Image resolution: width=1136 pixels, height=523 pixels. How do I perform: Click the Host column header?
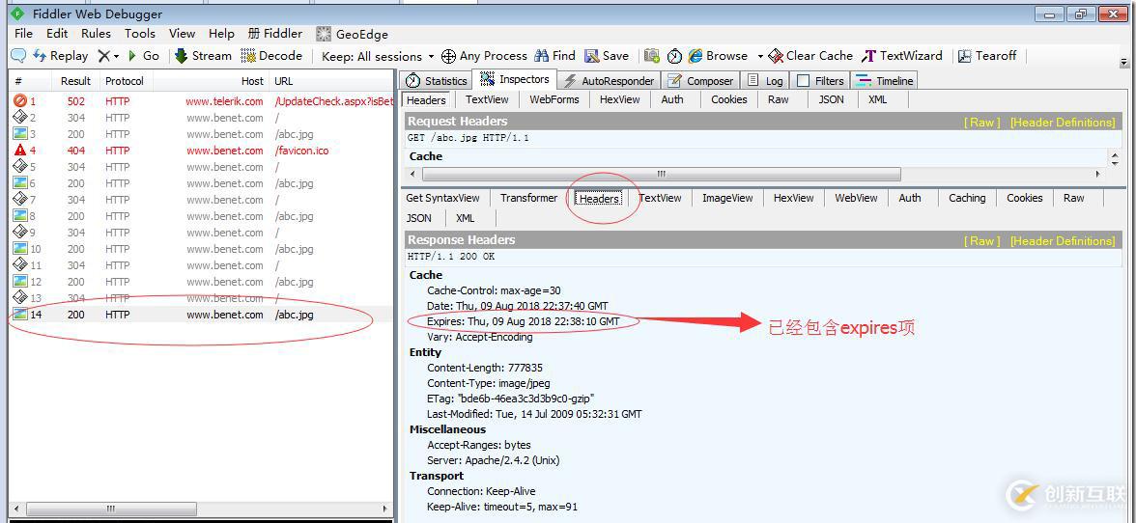click(x=211, y=81)
